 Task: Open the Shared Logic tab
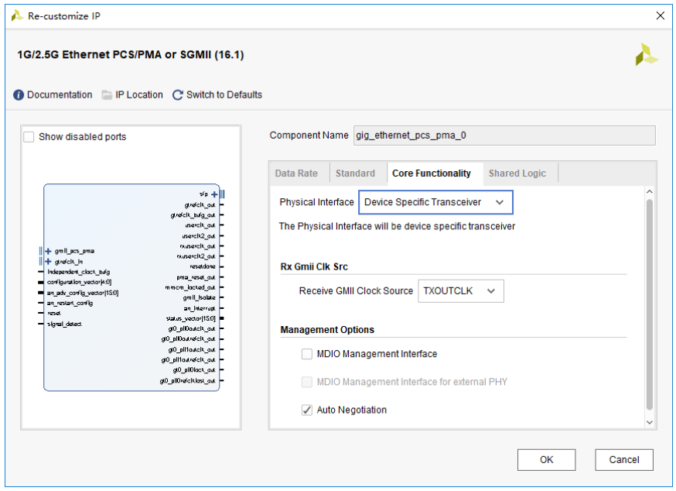[517, 173]
